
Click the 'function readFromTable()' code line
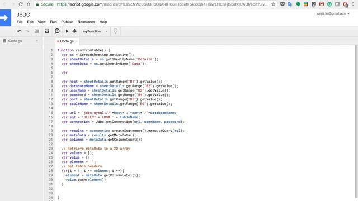coord(83,50)
